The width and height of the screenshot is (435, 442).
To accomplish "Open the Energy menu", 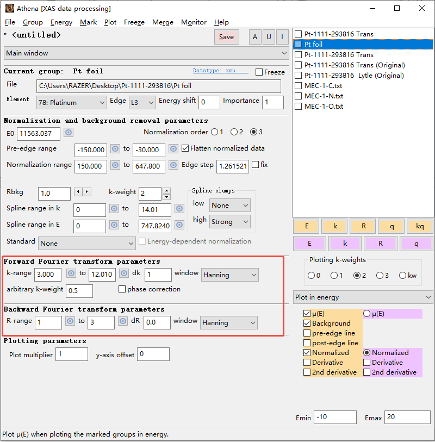I will [x=61, y=22].
